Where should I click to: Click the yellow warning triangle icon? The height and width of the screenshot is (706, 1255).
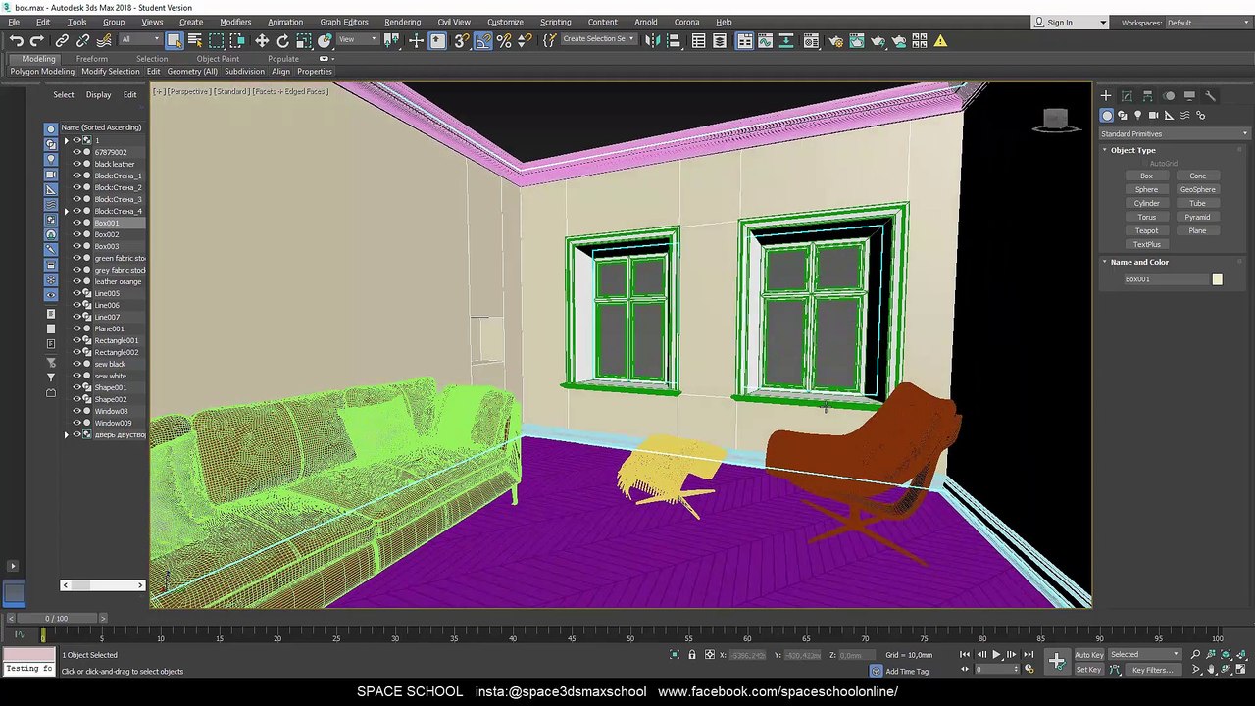940,40
